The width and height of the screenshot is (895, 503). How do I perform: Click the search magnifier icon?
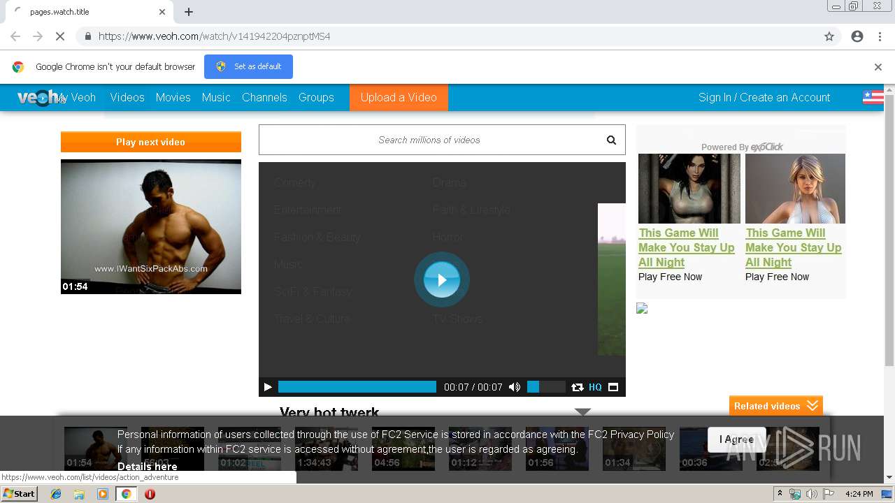pyautogui.click(x=611, y=140)
